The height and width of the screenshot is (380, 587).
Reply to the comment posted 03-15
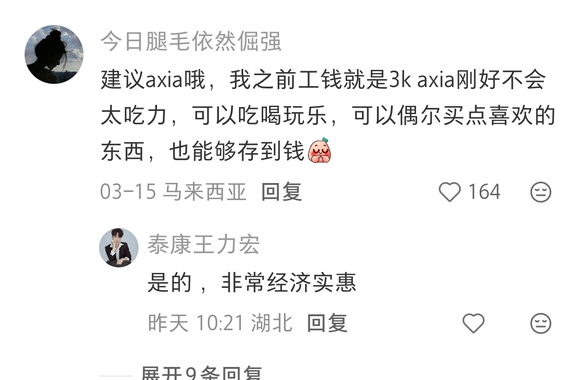[x=281, y=192]
